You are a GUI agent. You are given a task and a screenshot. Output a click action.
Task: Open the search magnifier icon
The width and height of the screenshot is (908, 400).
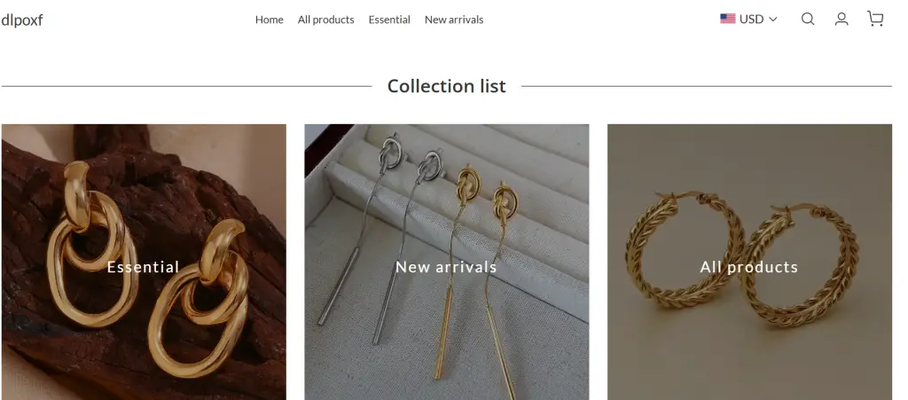pos(807,19)
